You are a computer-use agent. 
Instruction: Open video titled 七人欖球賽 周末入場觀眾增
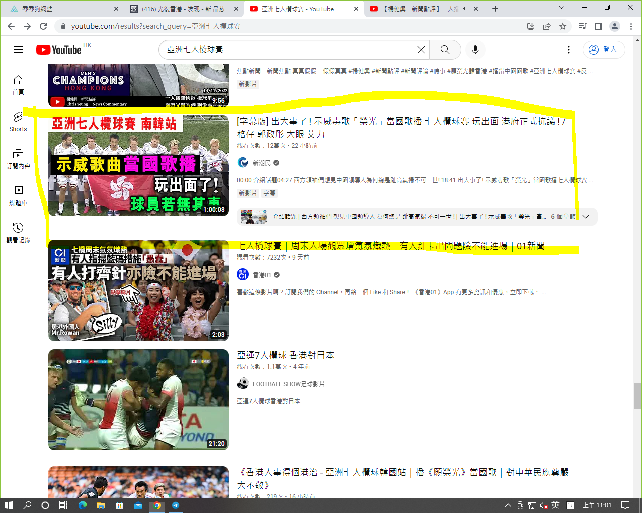(x=391, y=246)
